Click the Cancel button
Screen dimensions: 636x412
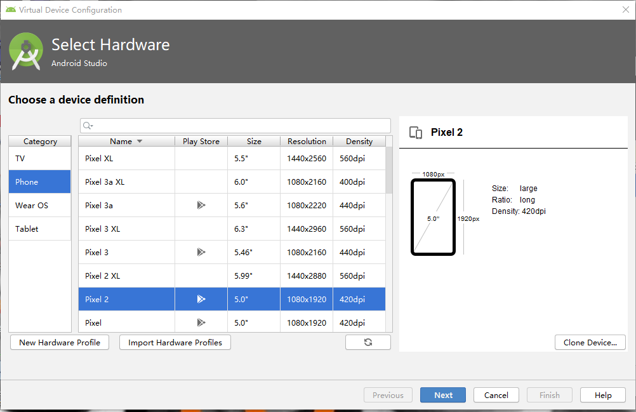[496, 395]
